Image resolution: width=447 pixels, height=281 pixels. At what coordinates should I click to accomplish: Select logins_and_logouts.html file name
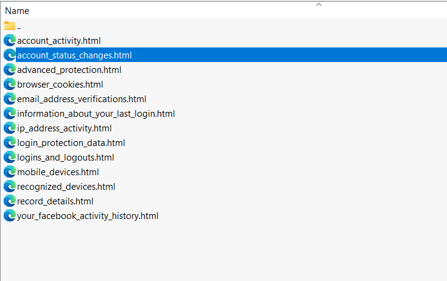[x=66, y=158]
